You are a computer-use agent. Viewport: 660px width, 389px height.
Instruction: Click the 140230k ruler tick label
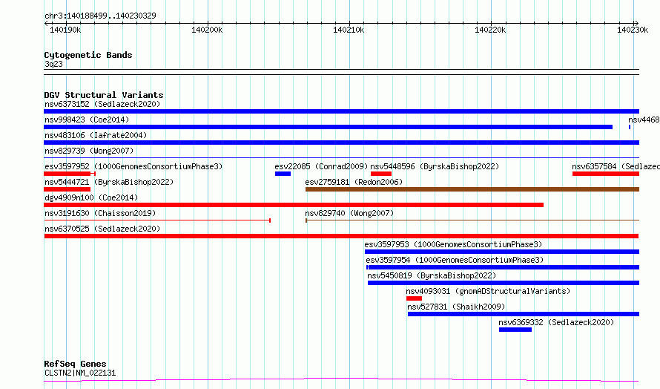633,30
